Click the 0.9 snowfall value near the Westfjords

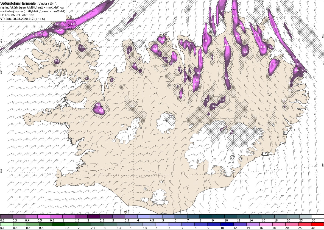tap(43, 33)
